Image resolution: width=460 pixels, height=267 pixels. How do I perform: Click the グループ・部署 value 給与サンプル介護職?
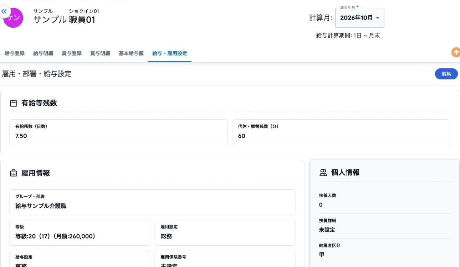41,206
